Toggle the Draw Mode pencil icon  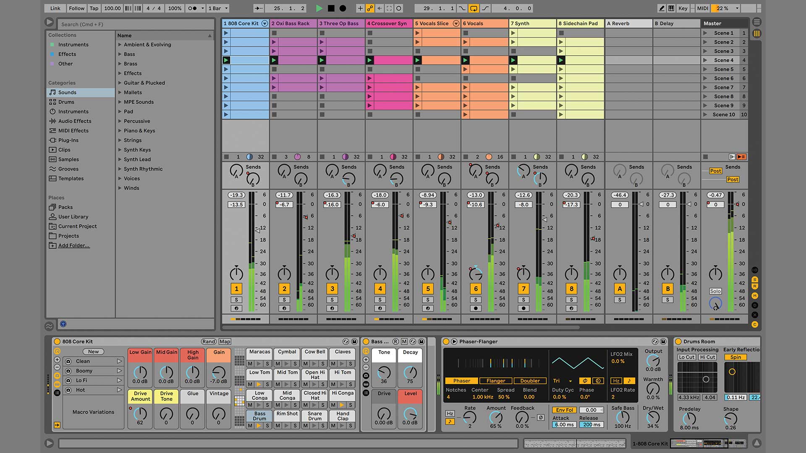[662, 8]
